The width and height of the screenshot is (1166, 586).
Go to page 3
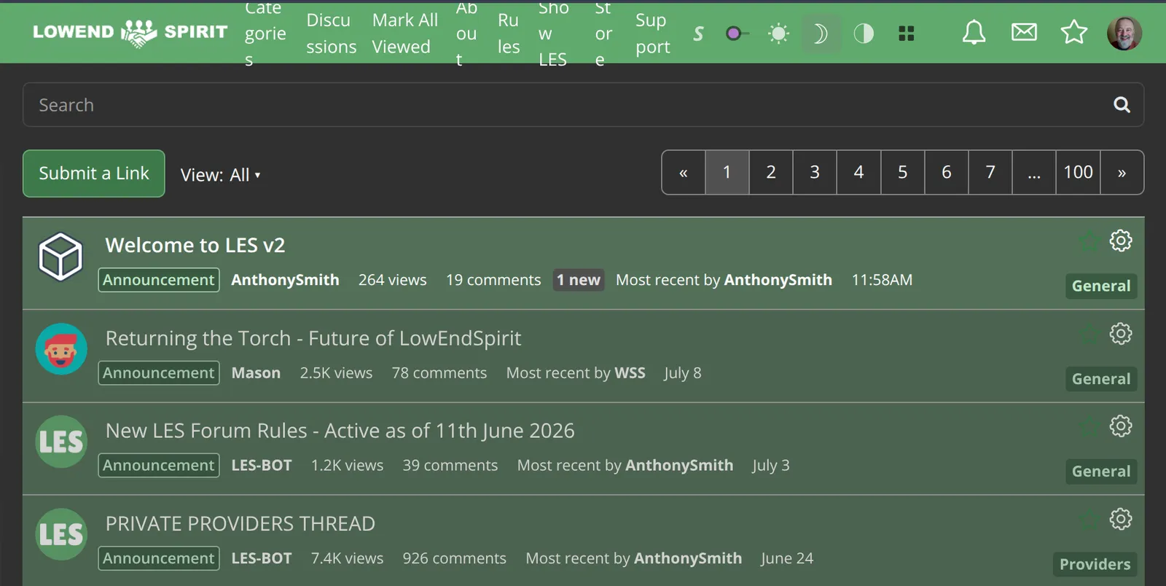(x=815, y=173)
